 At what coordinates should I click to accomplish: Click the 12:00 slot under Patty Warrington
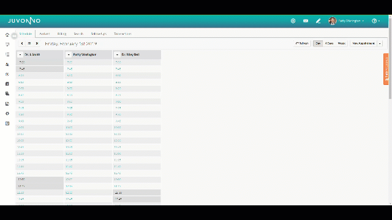[x=88, y=179]
